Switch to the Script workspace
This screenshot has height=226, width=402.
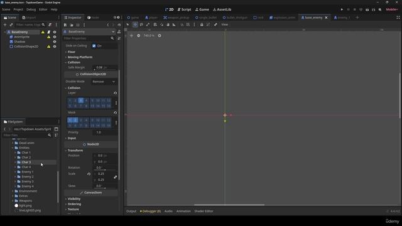coord(184,9)
